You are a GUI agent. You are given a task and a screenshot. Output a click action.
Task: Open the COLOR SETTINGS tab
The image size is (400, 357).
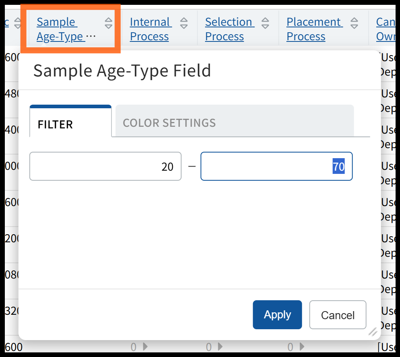click(169, 123)
